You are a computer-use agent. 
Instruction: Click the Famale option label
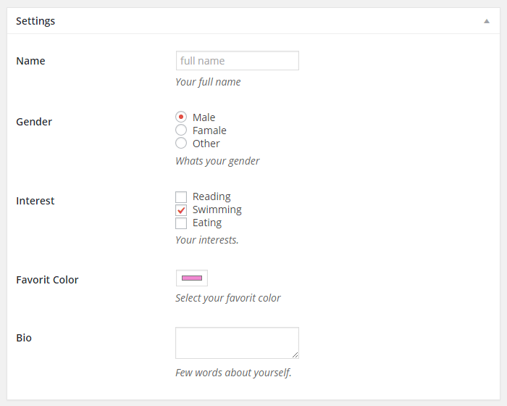[x=209, y=130]
